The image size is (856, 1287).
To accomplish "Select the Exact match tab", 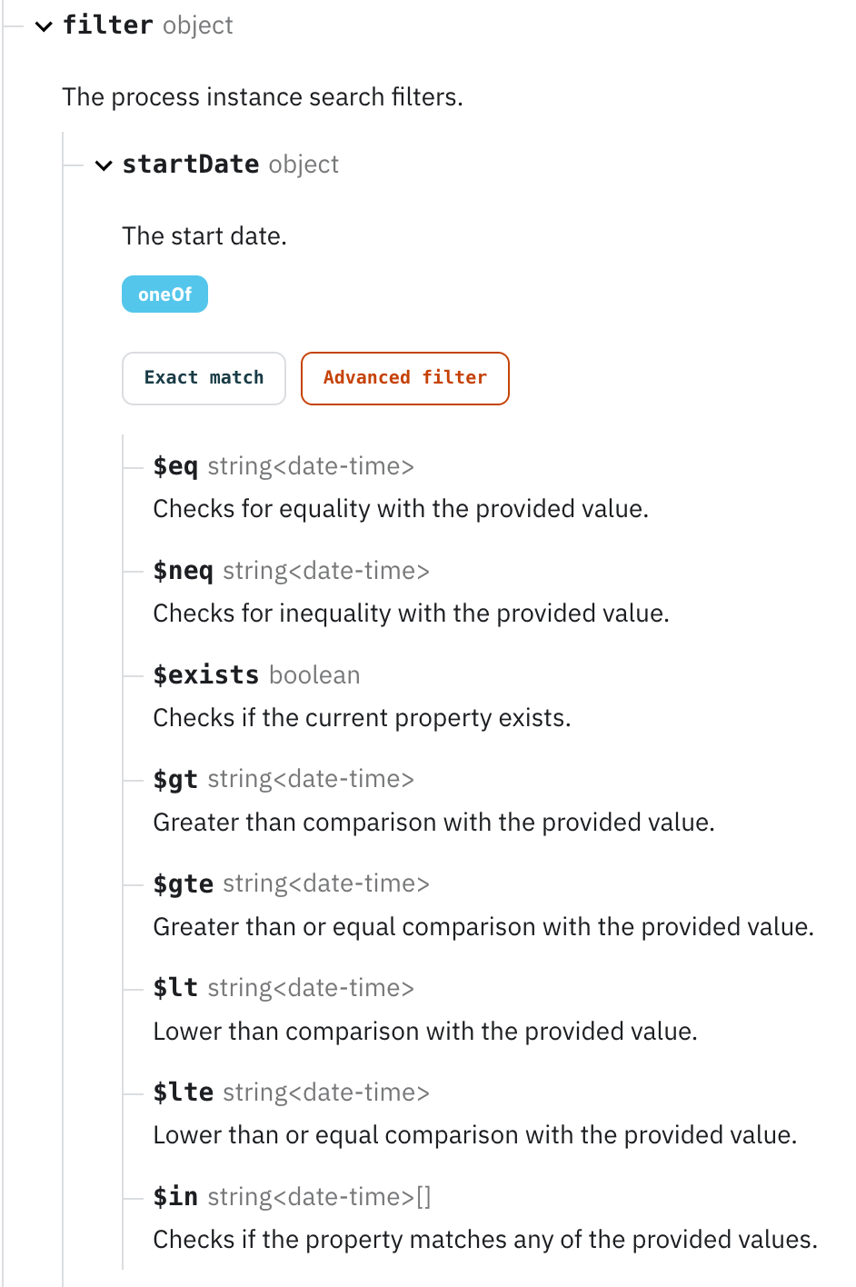I will click(x=204, y=378).
